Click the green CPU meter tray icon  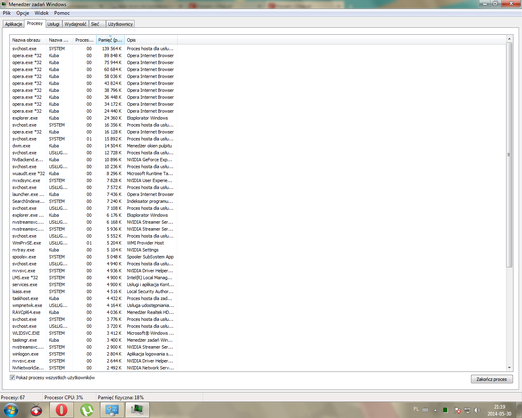pyautogui.click(x=445, y=410)
